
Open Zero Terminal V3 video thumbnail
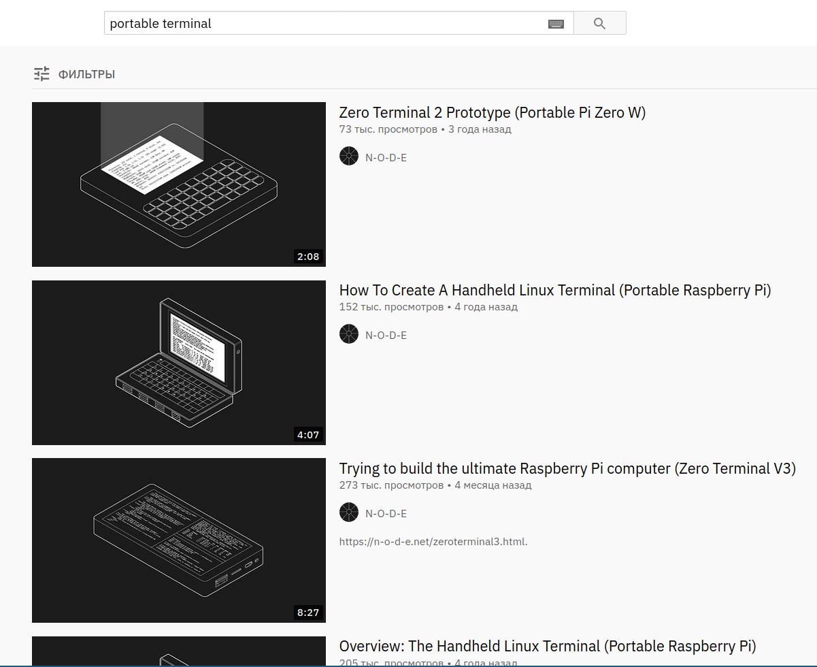pos(179,540)
